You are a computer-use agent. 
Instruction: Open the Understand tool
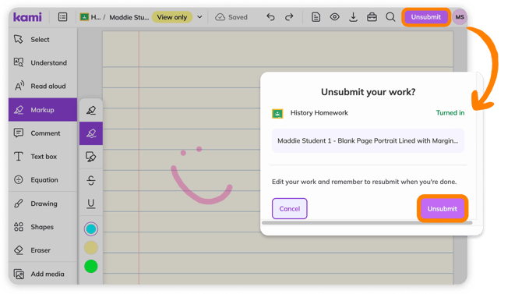click(43, 62)
